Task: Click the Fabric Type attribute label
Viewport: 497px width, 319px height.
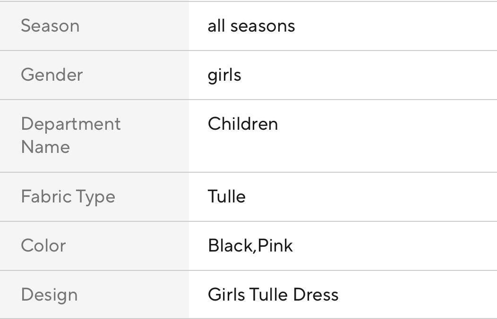Action: [68, 197]
